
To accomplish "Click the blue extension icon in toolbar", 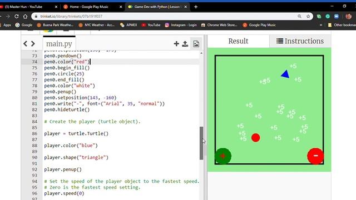I will pyautogui.click(x=336, y=16).
